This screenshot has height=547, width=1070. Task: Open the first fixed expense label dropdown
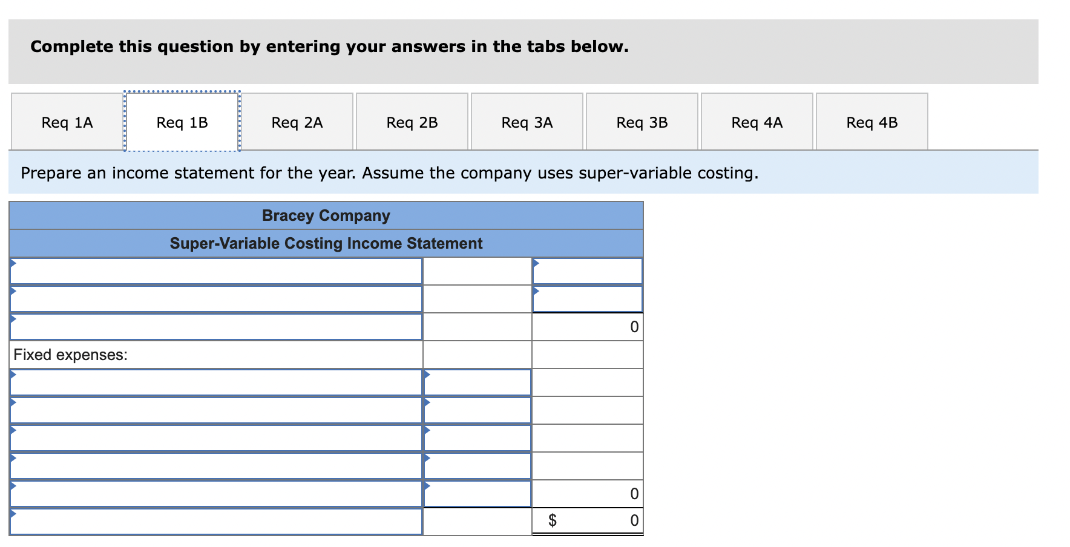(216, 382)
